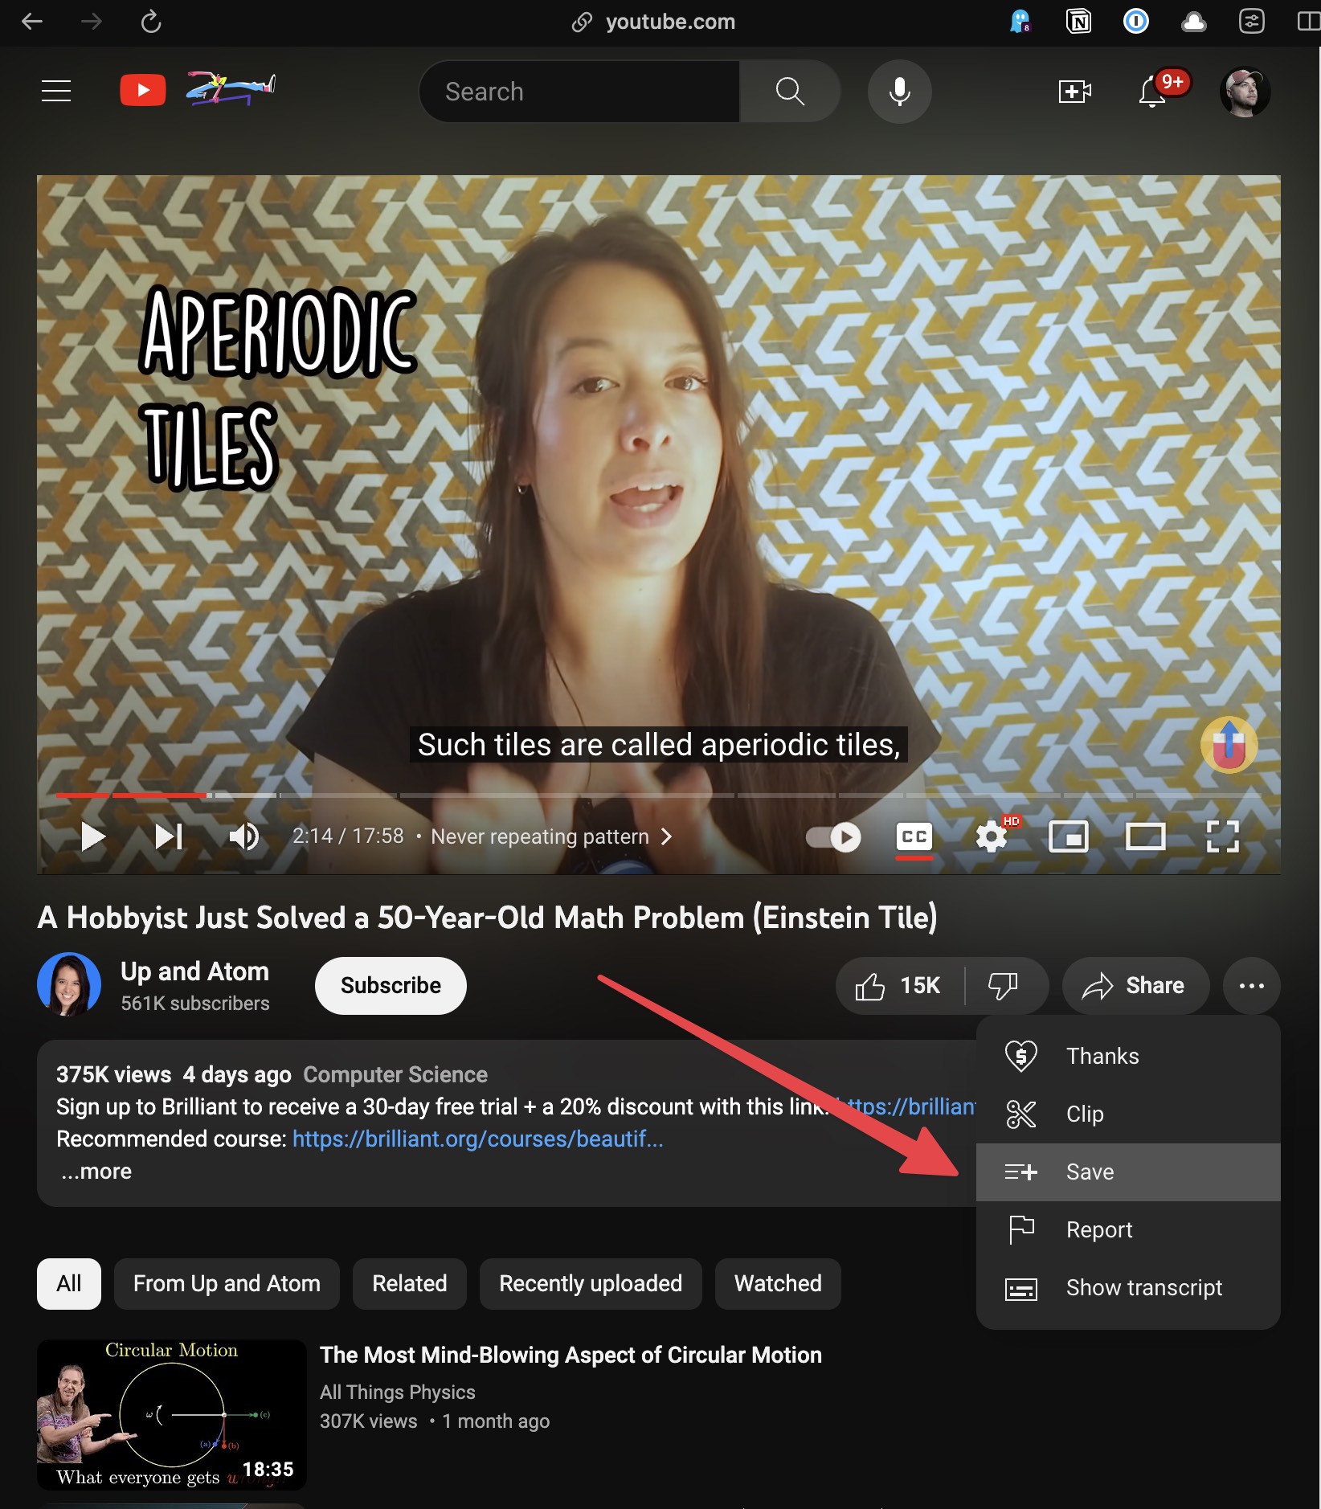
Task: Open the browser controls extension icon
Action: 1251,22
